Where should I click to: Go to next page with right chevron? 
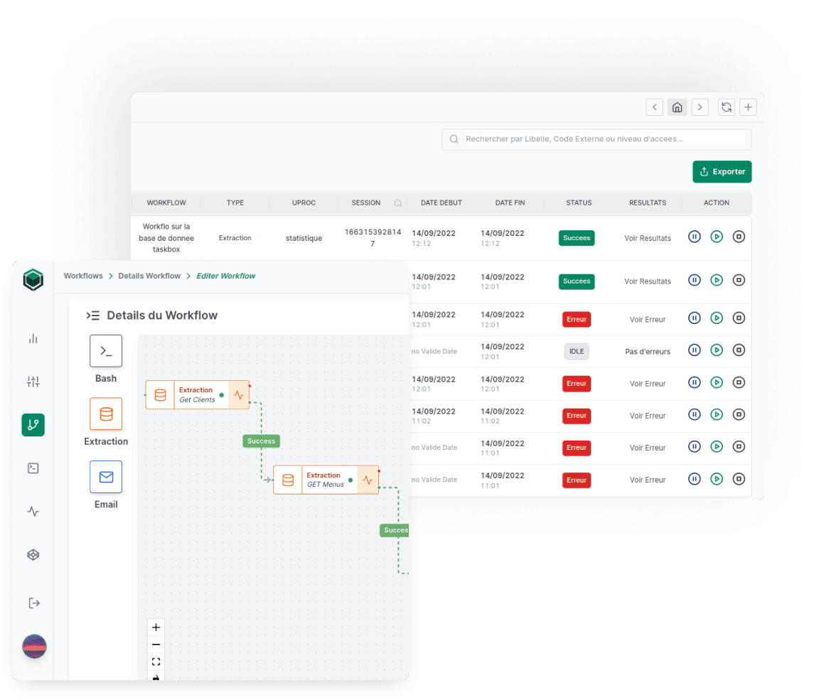pos(700,107)
